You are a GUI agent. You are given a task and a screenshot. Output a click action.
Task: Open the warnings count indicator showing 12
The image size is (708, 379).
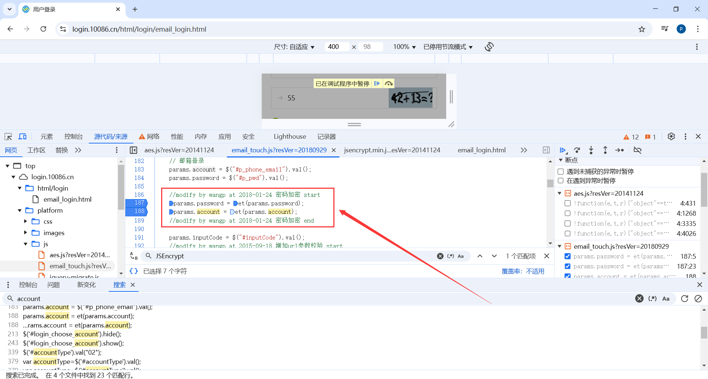(631, 137)
